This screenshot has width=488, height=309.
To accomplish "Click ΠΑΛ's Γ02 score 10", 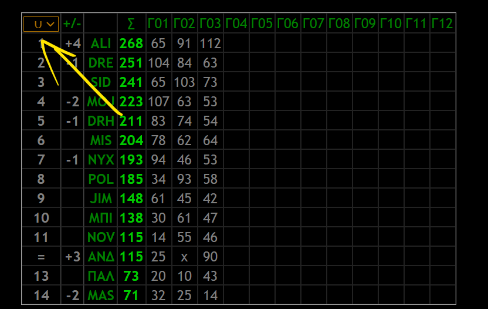I will [184, 276].
